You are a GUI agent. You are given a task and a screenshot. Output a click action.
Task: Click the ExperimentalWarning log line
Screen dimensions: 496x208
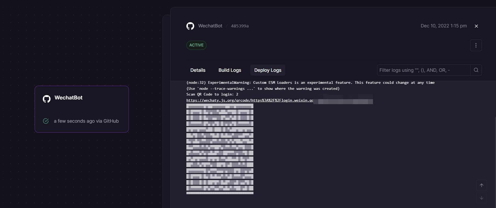click(x=310, y=83)
